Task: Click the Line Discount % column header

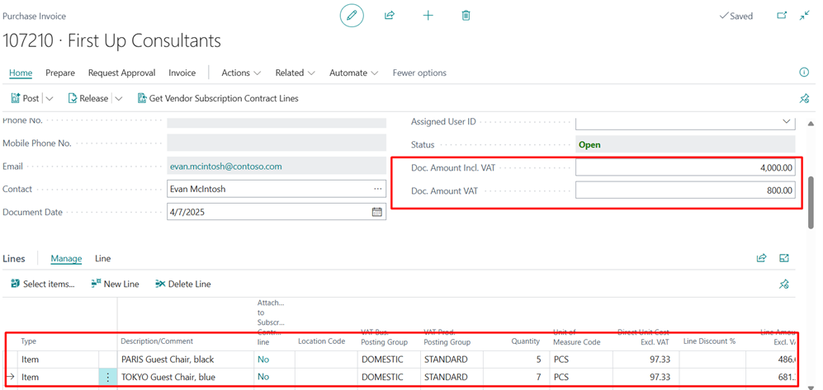Action: 710,341
